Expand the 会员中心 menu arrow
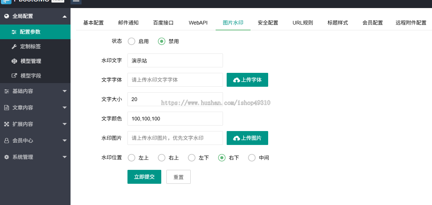Screen dimensions: 432x205 (x=65, y=141)
